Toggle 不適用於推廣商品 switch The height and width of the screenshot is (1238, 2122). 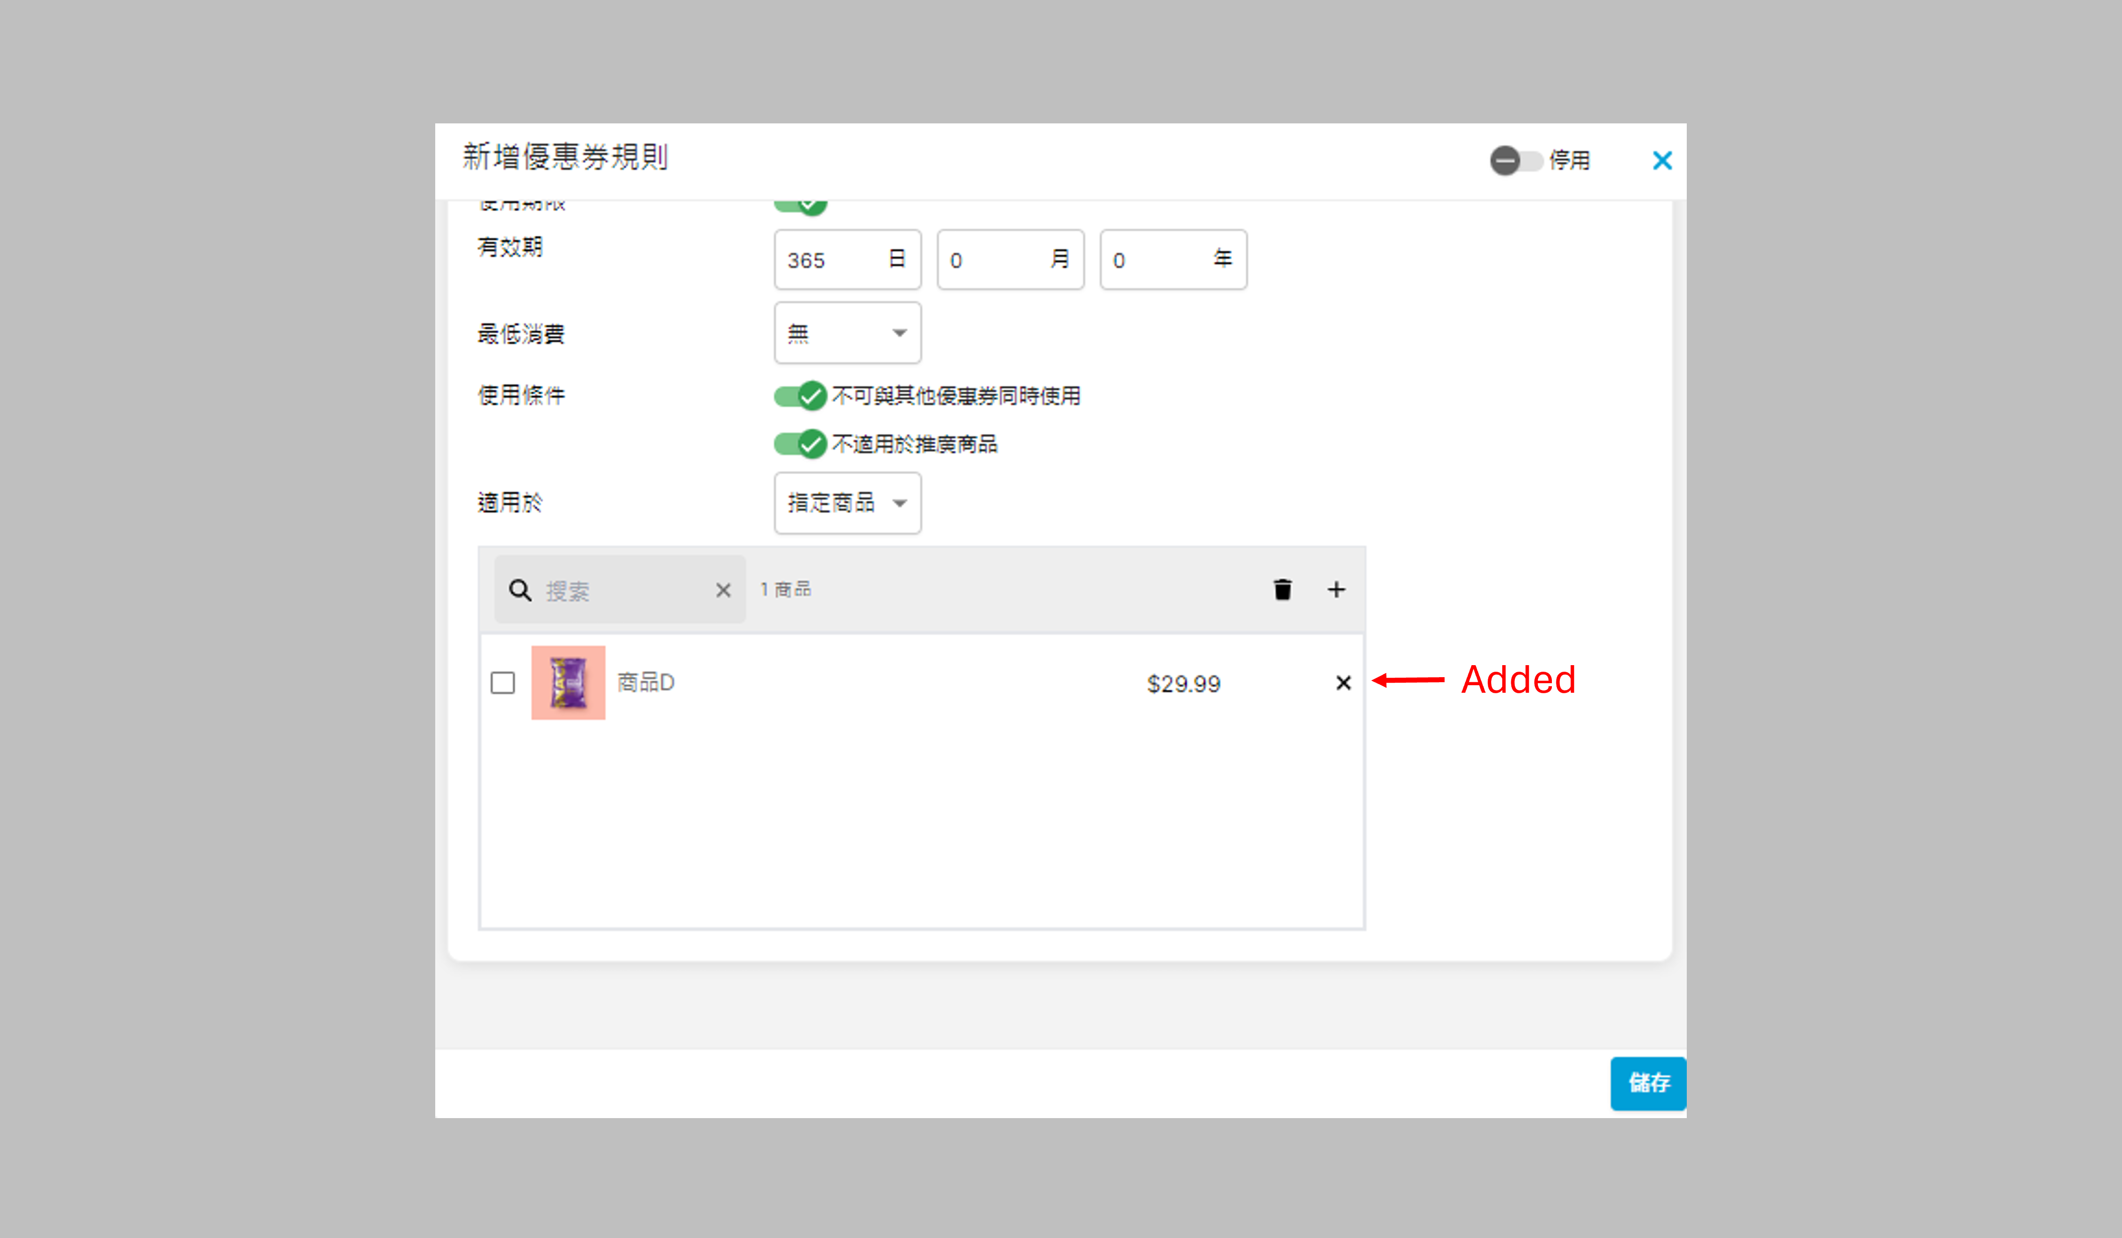pos(800,444)
